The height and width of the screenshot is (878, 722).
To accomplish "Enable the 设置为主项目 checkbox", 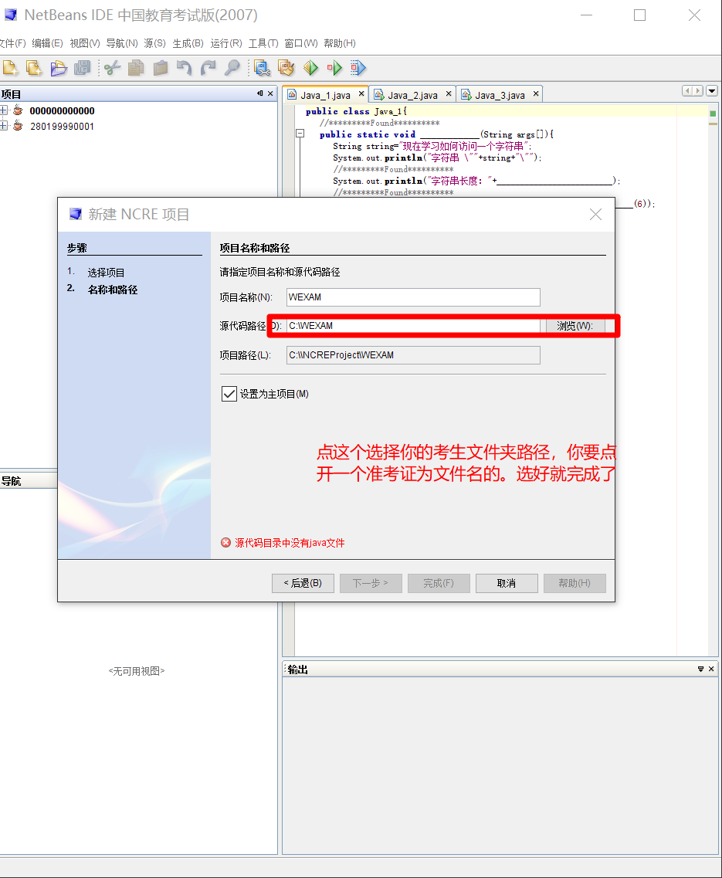I will [x=229, y=394].
